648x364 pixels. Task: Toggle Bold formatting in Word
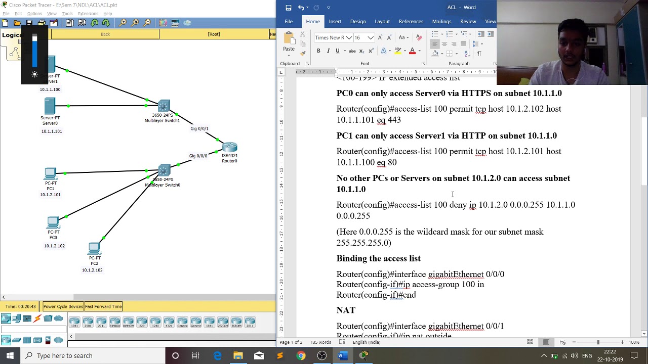click(318, 51)
